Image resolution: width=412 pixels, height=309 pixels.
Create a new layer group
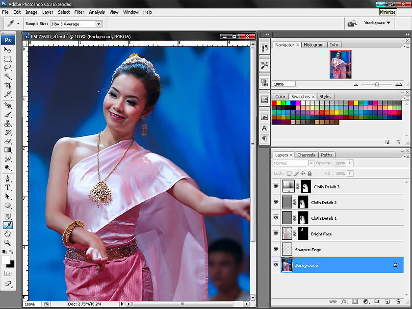pos(376,301)
